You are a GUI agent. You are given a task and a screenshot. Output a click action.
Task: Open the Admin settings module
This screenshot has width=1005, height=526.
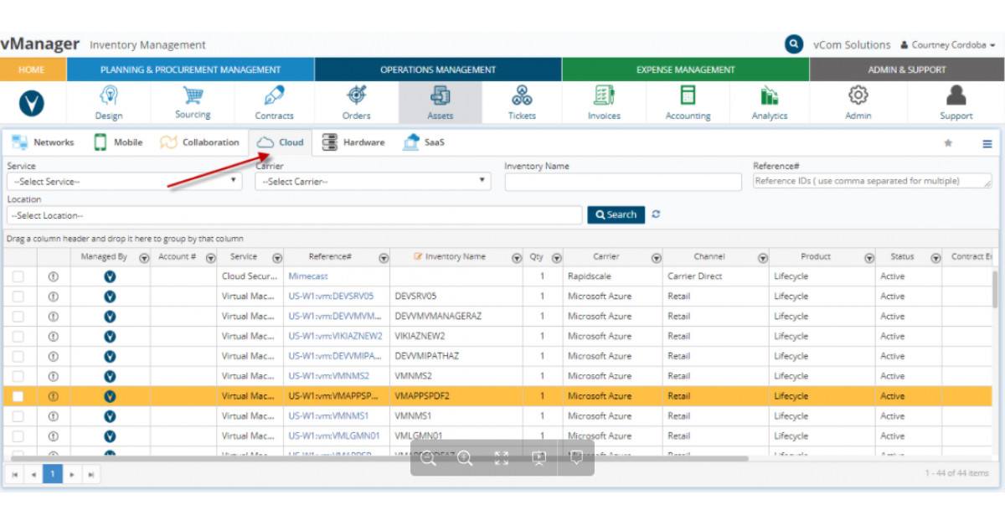858,101
